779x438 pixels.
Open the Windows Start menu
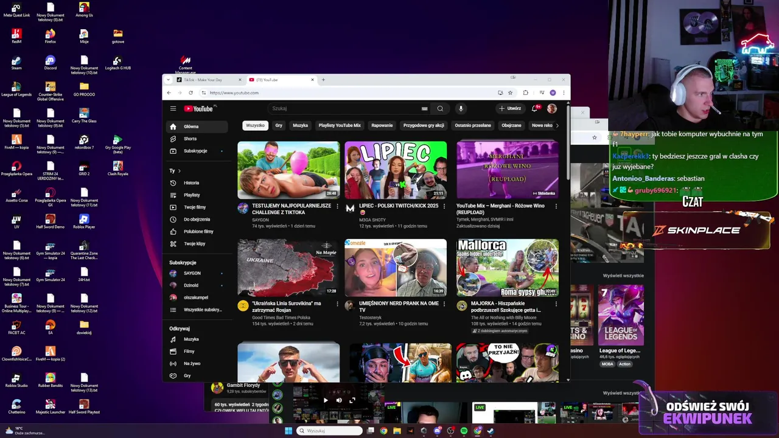(x=288, y=431)
